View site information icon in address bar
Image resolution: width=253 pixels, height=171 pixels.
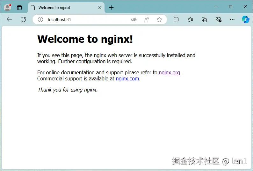click(x=40, y=19)
